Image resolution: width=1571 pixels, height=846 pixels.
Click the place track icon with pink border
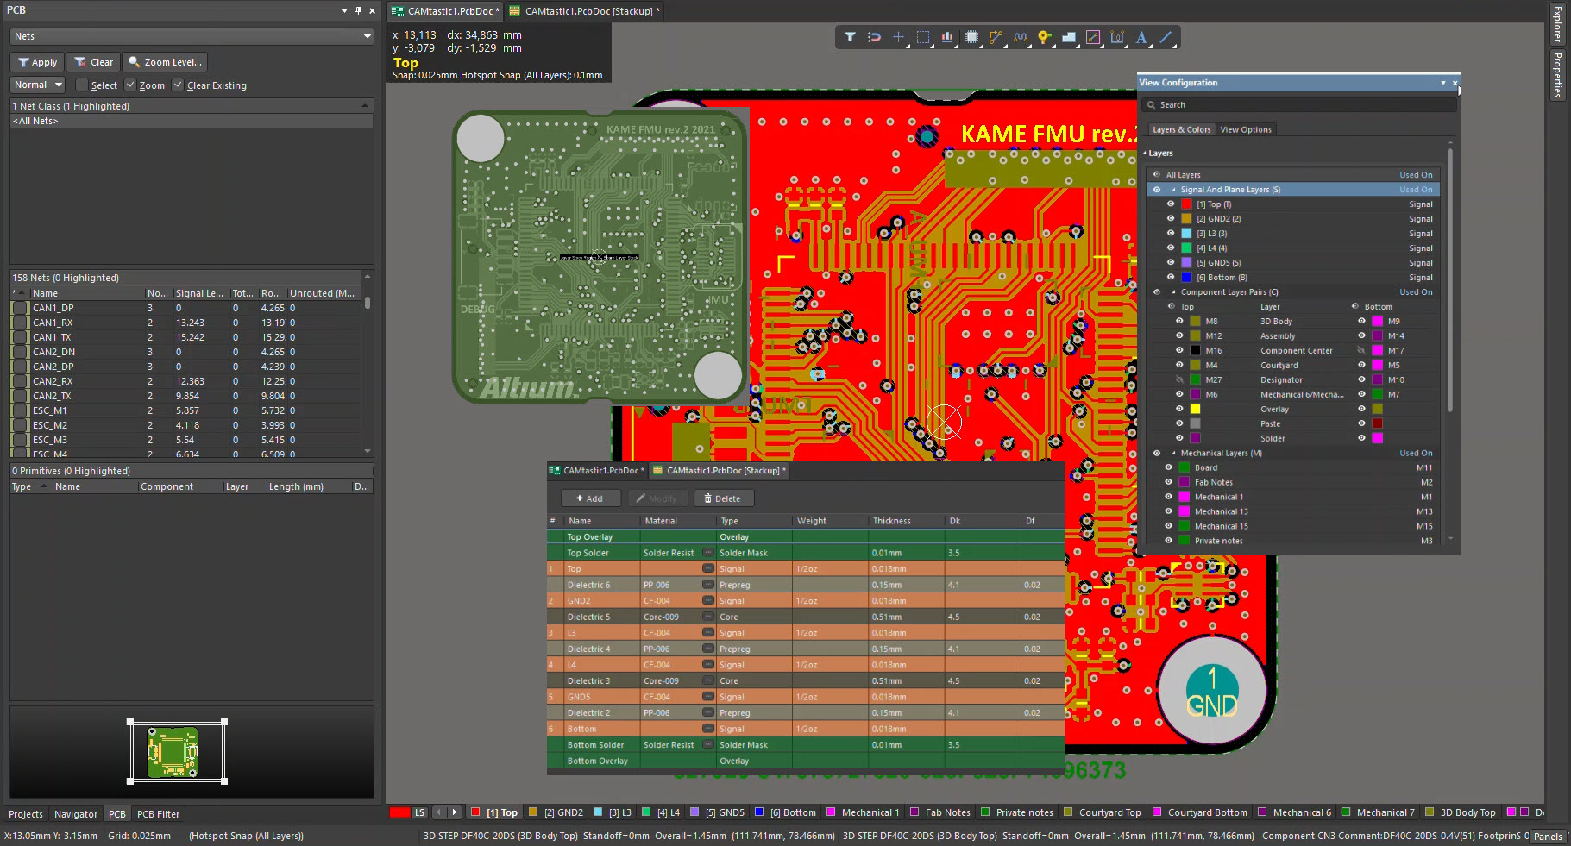point(1093,37)
